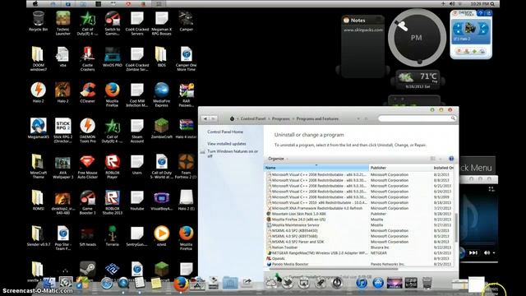Select the ROBLOX Player desktop icon

113,166
